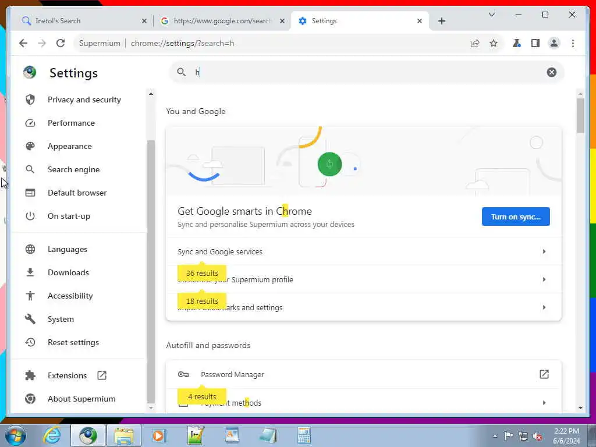The height and width of the screenshot is (447, 596).
Task: Open the calculator taskbar icon
Action: [304, 435]
